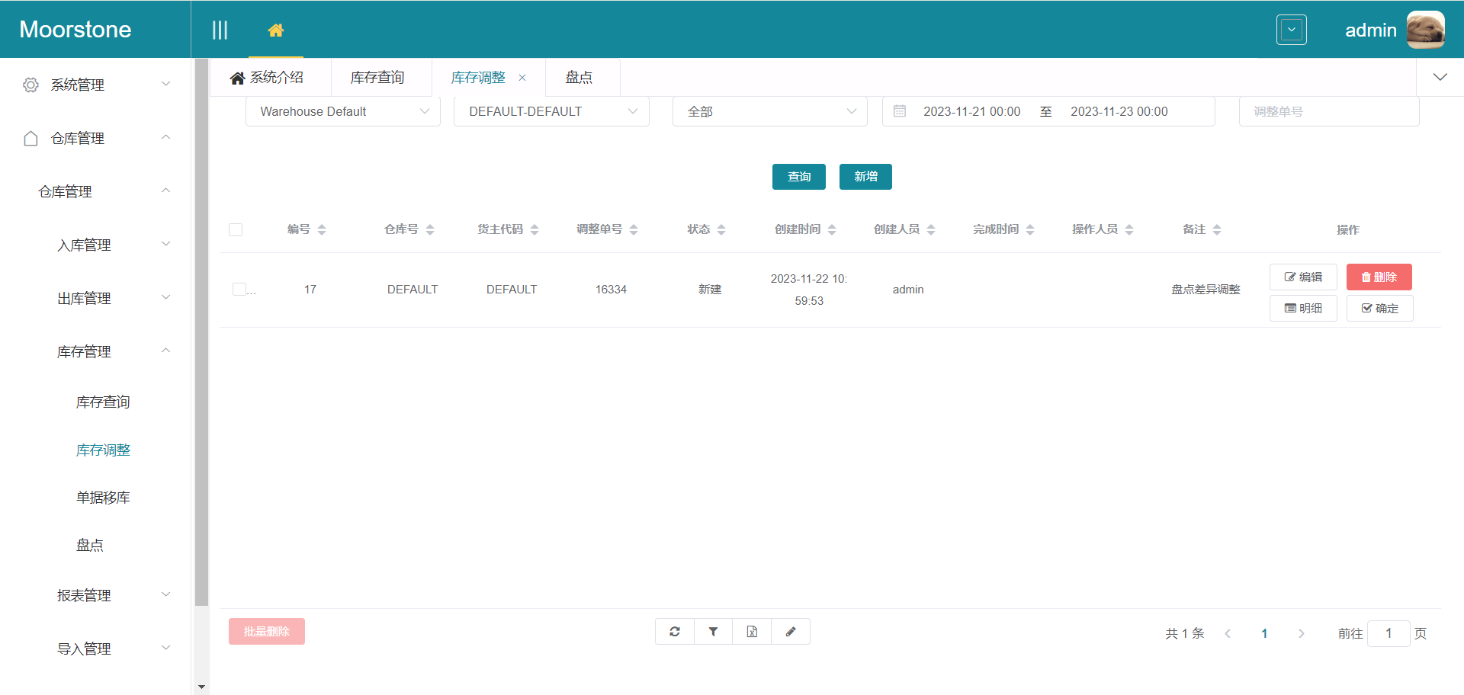Image resolution: width=1464 pixels, height=695 pixels.
Task: Click the home icon in the top bar
Action: pyautogui.click(x=276, y=30)
